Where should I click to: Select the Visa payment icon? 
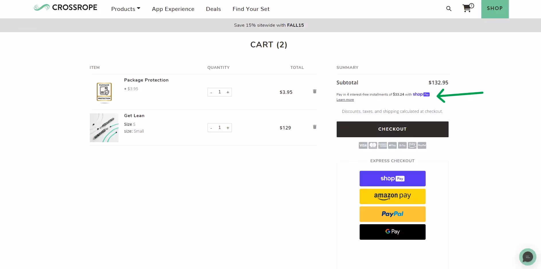point(363,145)
